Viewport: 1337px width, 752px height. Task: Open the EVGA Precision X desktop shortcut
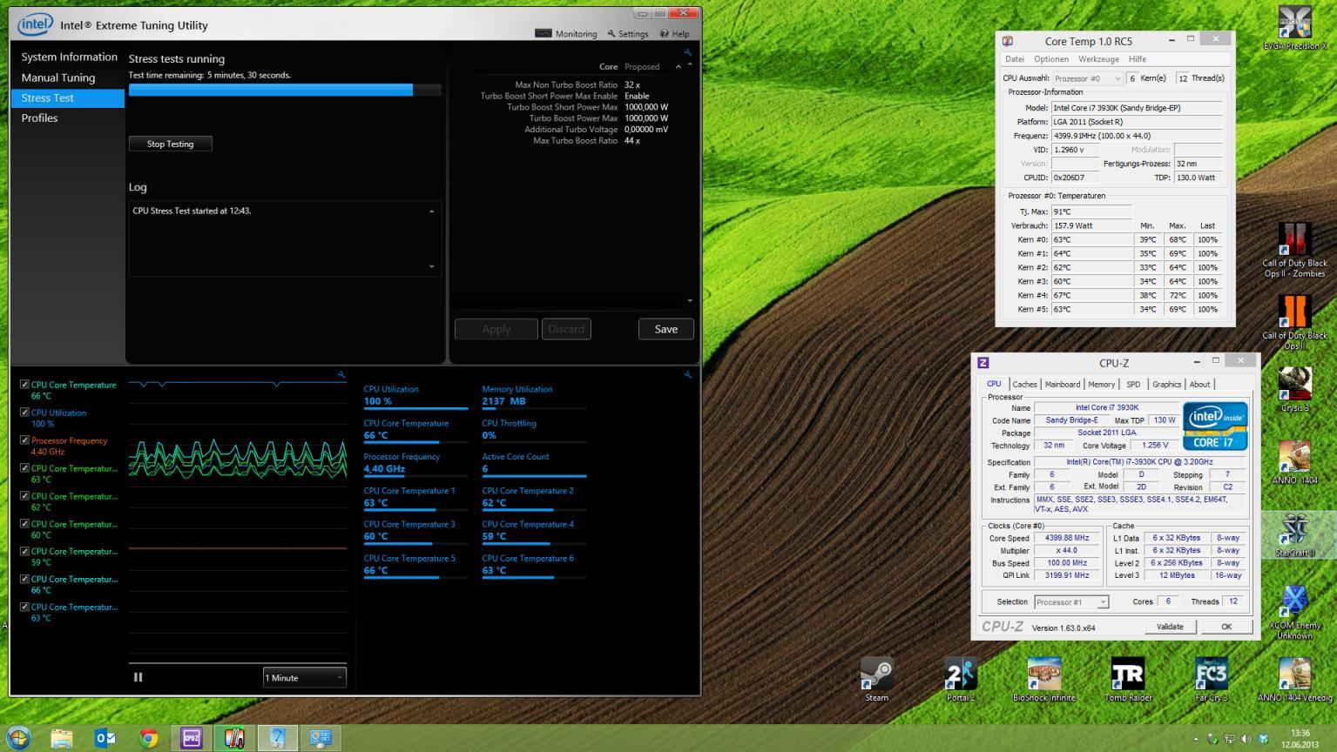pos(1295,28)
